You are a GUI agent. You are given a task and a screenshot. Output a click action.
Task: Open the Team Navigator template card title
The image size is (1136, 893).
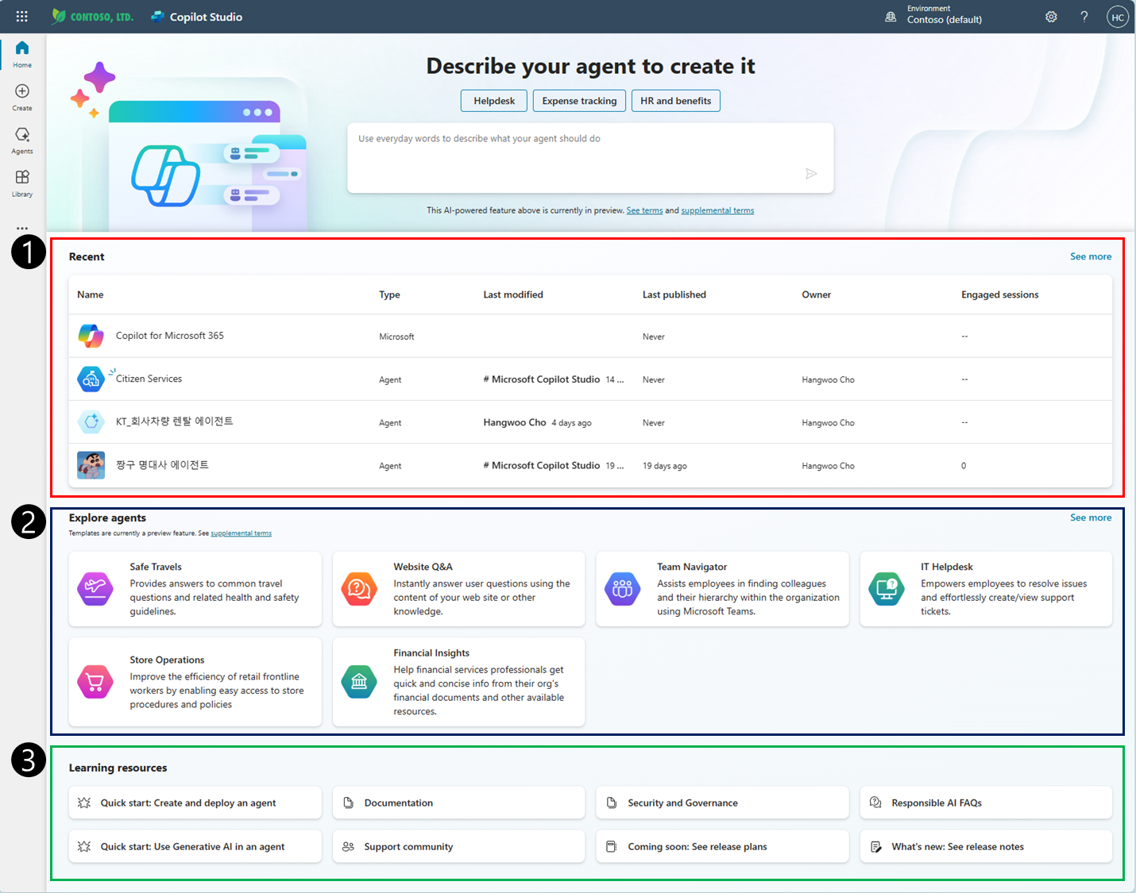pos(692,567)
